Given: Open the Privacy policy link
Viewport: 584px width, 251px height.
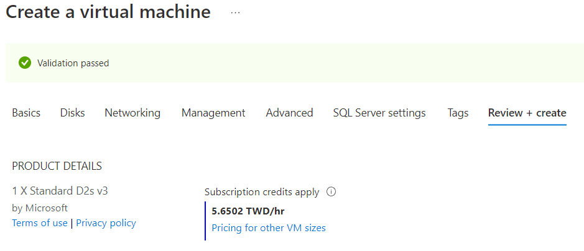Looking at the screenshot, I should (106, 223).
